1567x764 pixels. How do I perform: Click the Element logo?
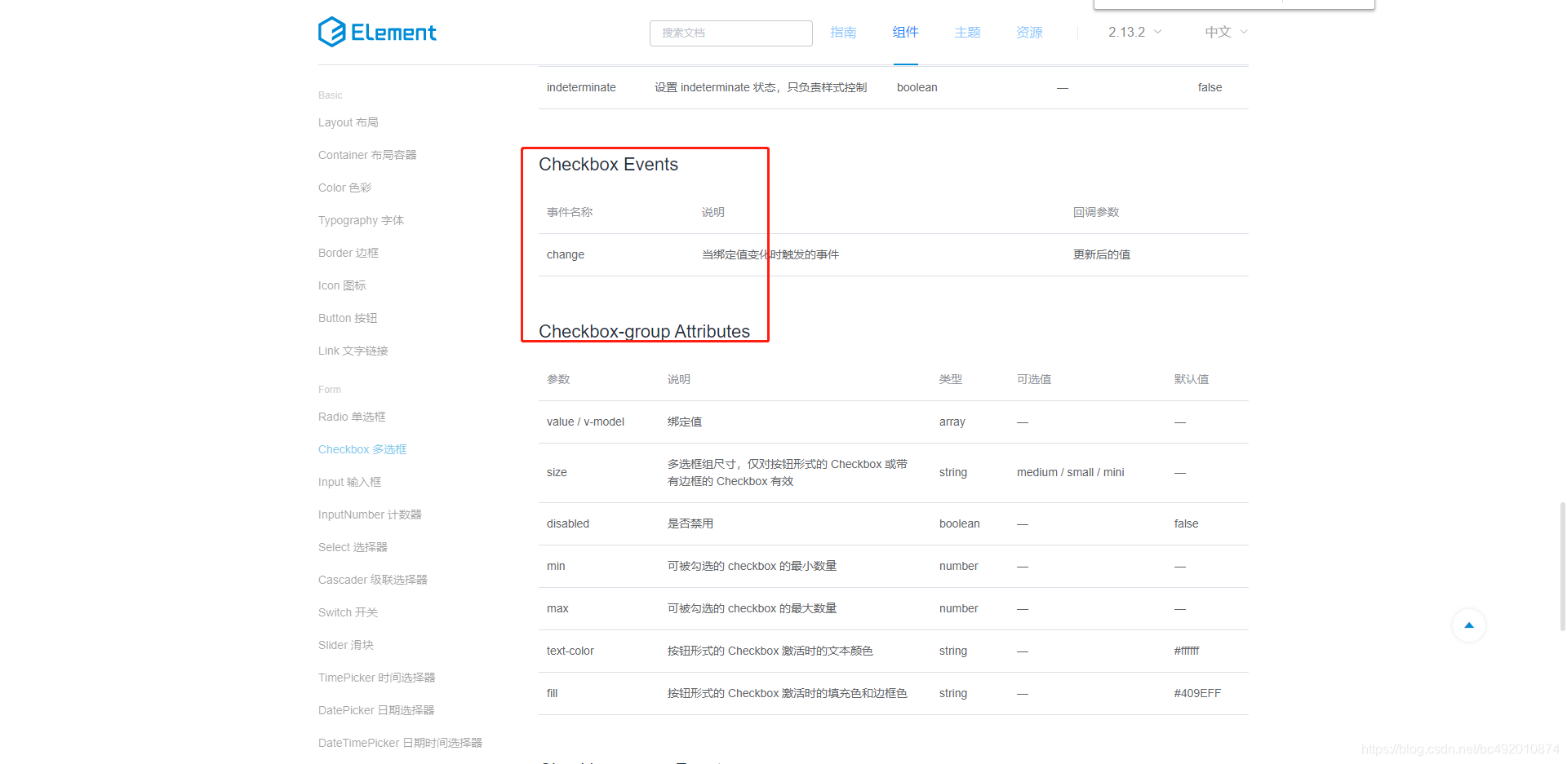377,33
